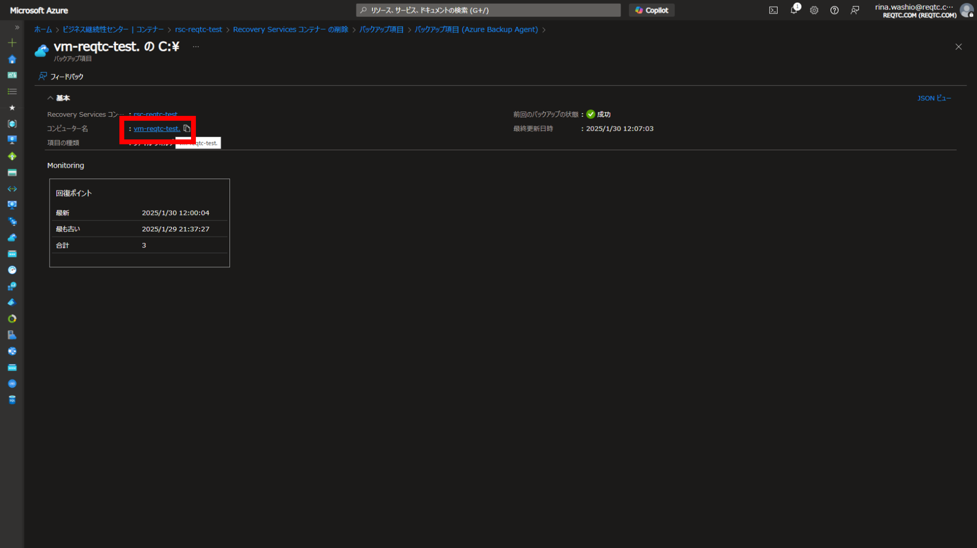Open the help question mark icon
Viewport: 977px width, 548px height.
pyautogui.click(x=834, y=10)
